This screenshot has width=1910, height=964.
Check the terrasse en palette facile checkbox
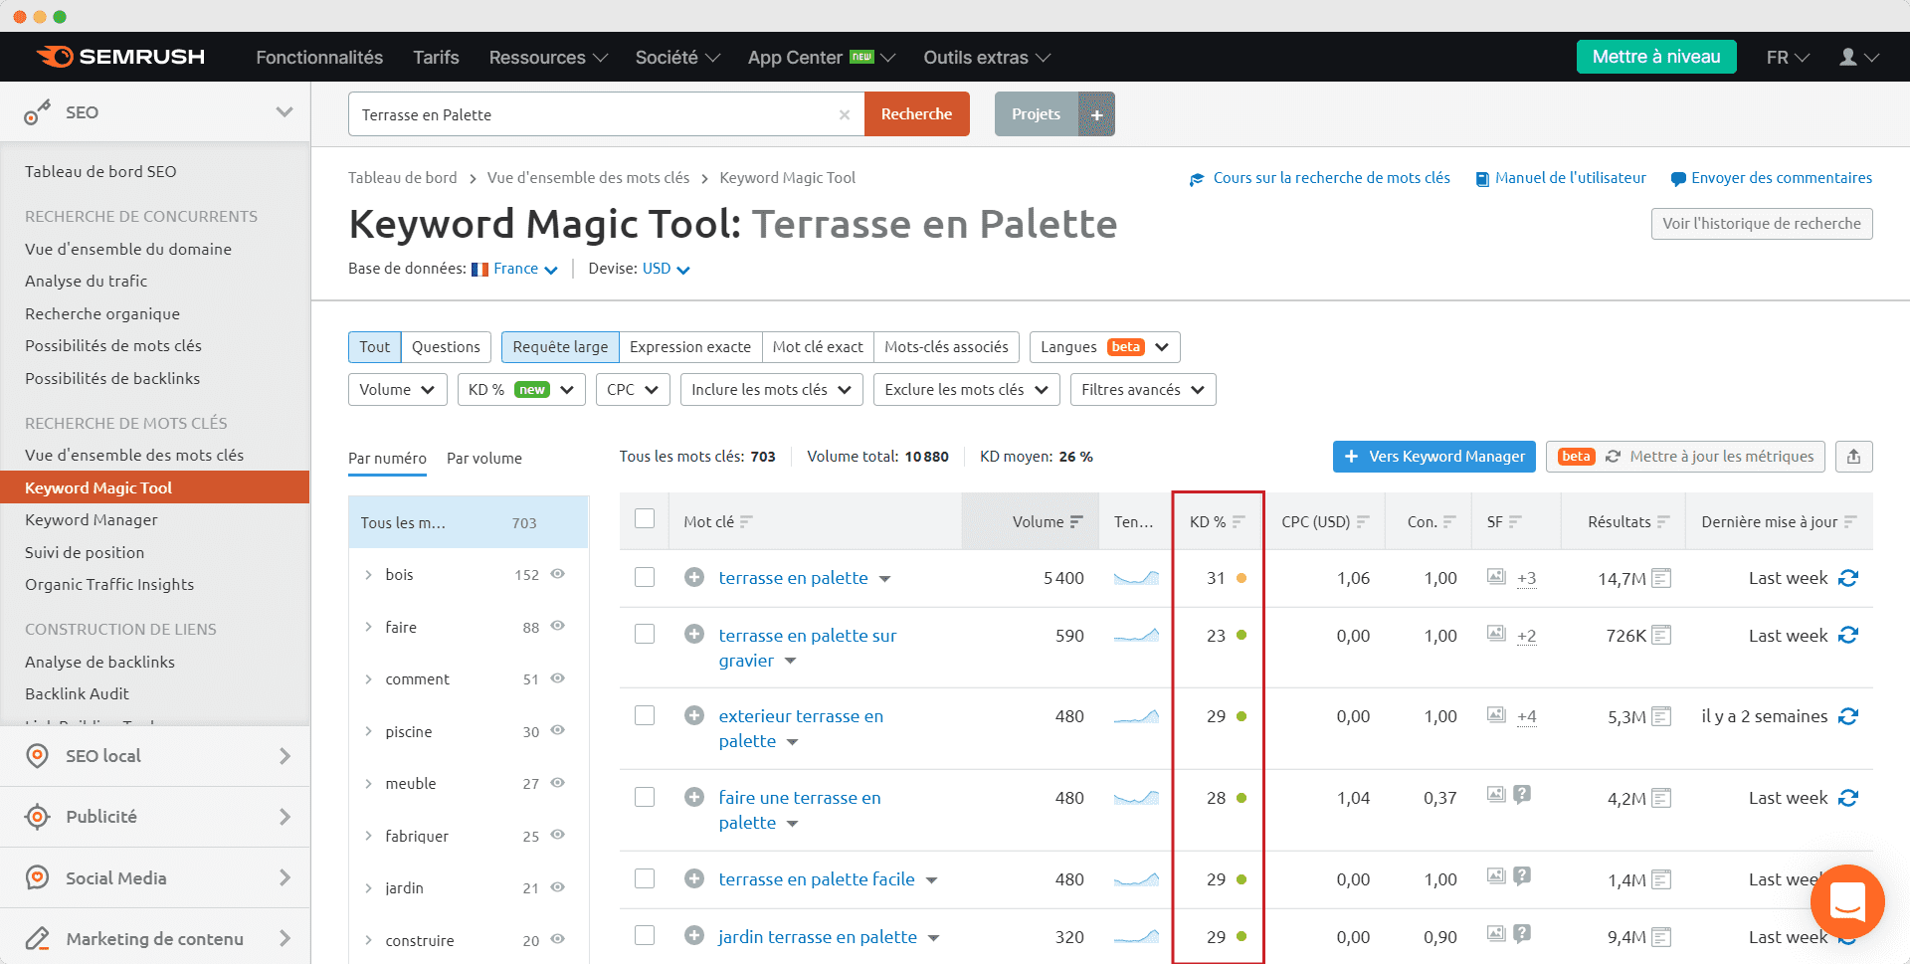coord(645,878)
